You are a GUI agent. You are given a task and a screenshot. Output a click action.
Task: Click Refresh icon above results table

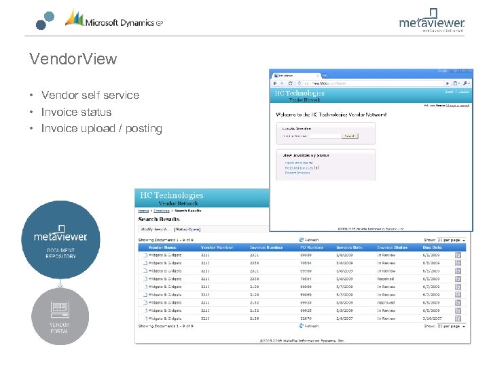(301, 240)
